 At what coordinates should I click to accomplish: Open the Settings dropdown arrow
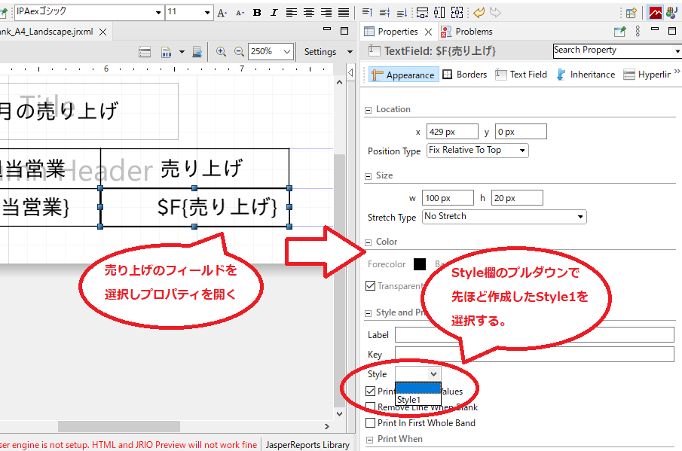pos(350,52)
